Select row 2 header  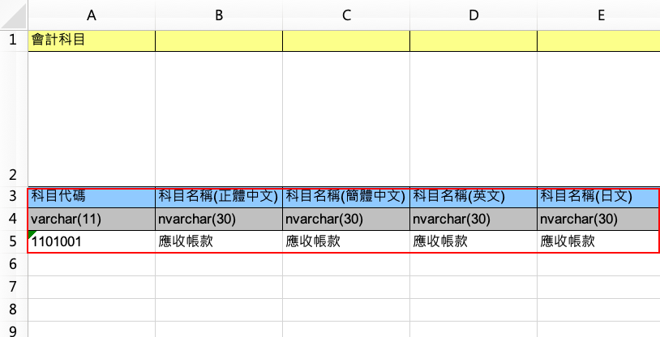click(13, 174)
